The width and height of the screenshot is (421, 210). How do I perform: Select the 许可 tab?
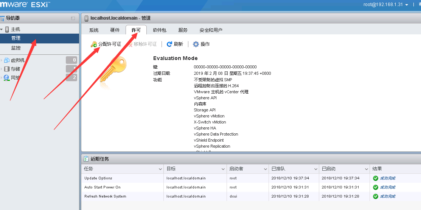136,30
